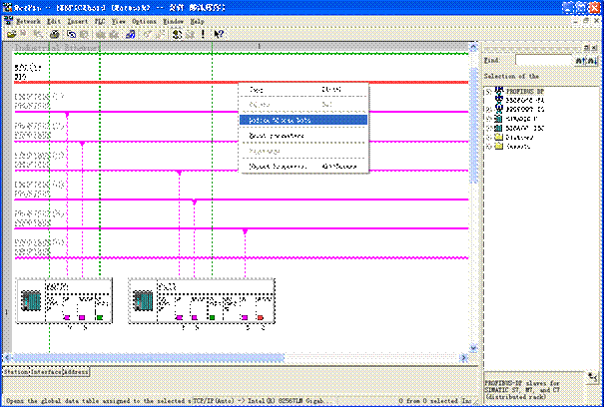Expand the first yellow folder in catalog

point(487,135)
